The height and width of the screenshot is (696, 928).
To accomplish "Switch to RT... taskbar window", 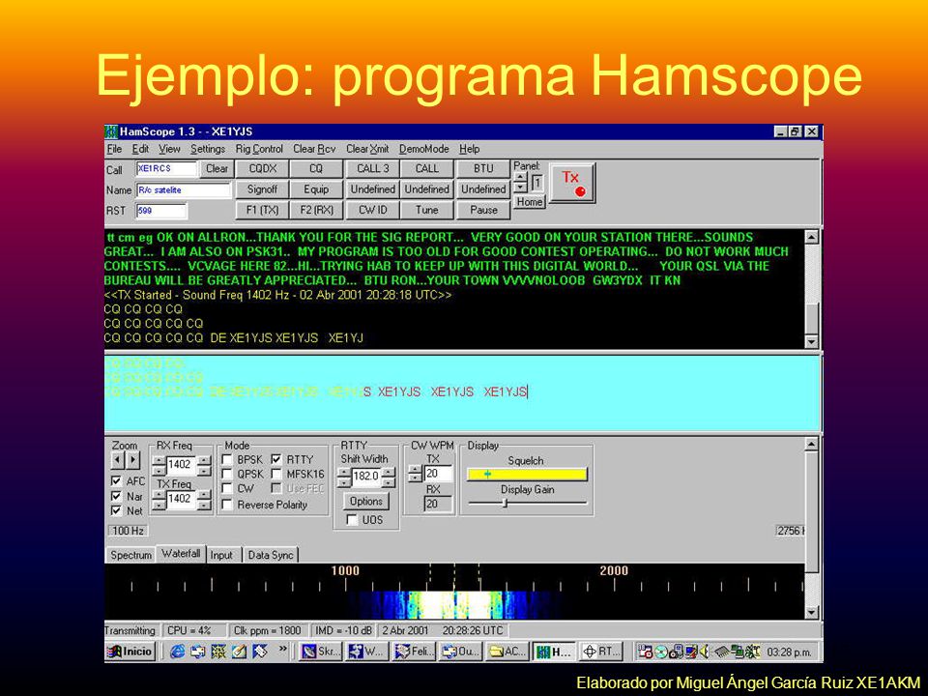I will [x=600, y=652].
